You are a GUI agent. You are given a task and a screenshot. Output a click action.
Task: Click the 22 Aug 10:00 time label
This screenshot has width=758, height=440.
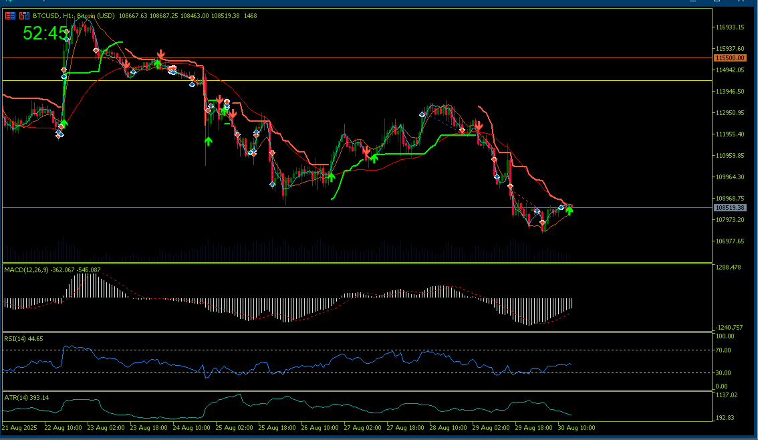click(63, 428)
